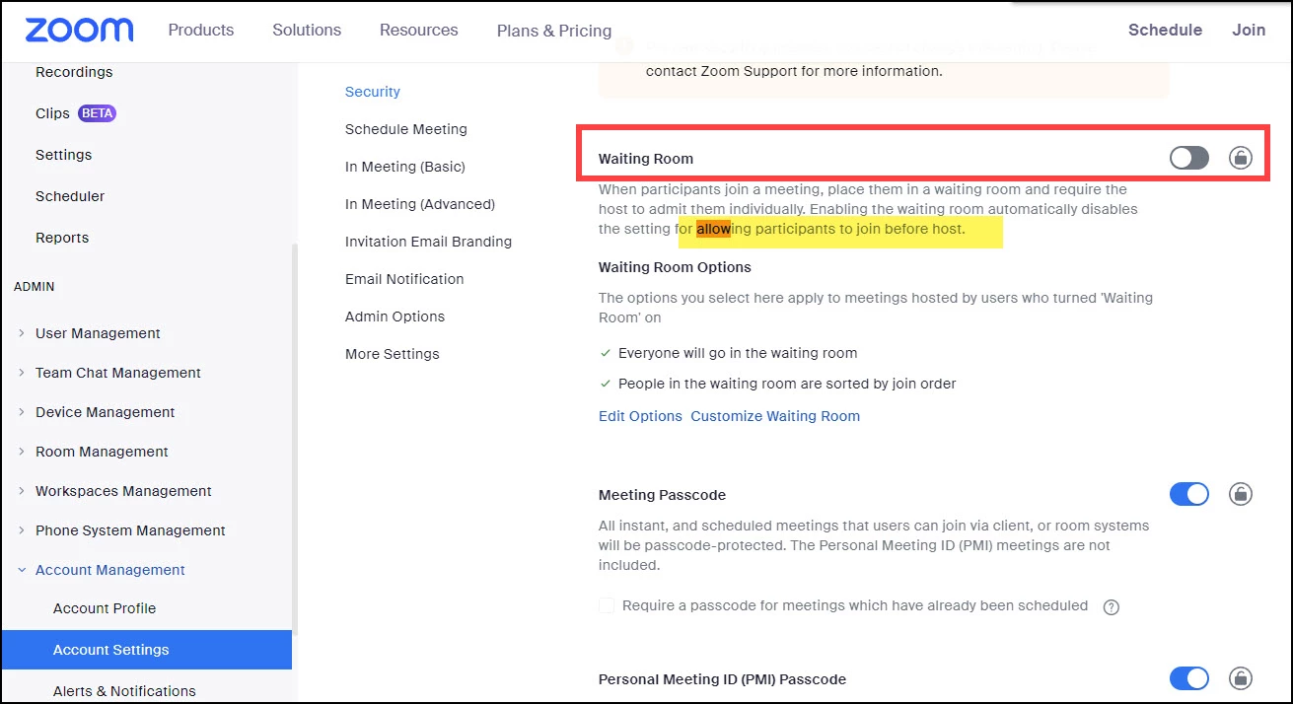
Task: Open Scheduler in sidebar
Action: (70, 196)
